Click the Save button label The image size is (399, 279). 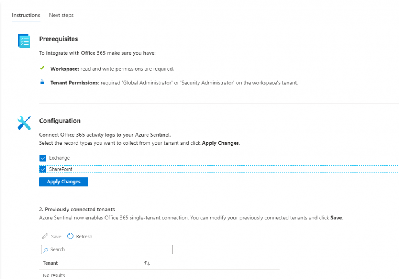coord(56,237)
